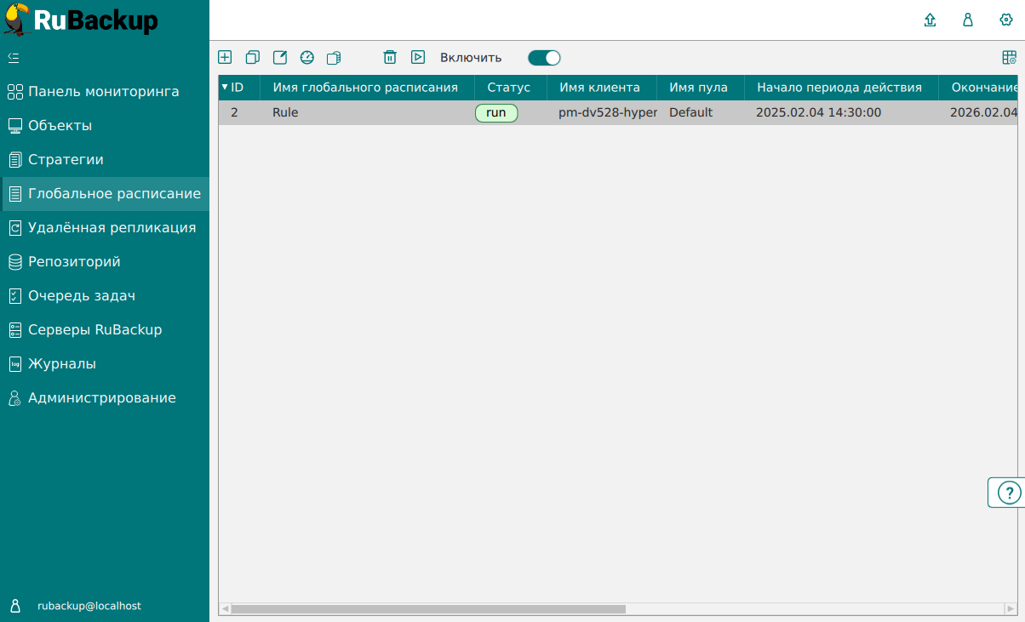Viewport: 1025px width, 622px height.
Task: Open Журналы section
Action: click(105, 363)
